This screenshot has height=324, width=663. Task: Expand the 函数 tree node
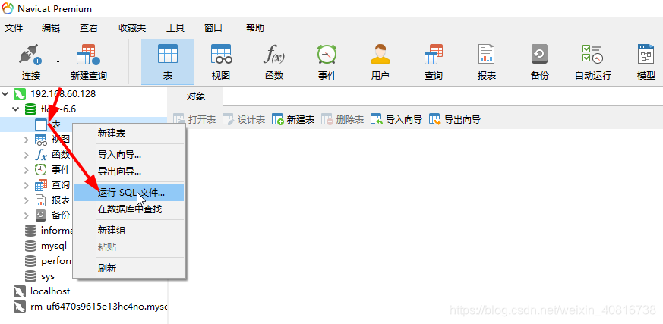[x=27, y=155]
